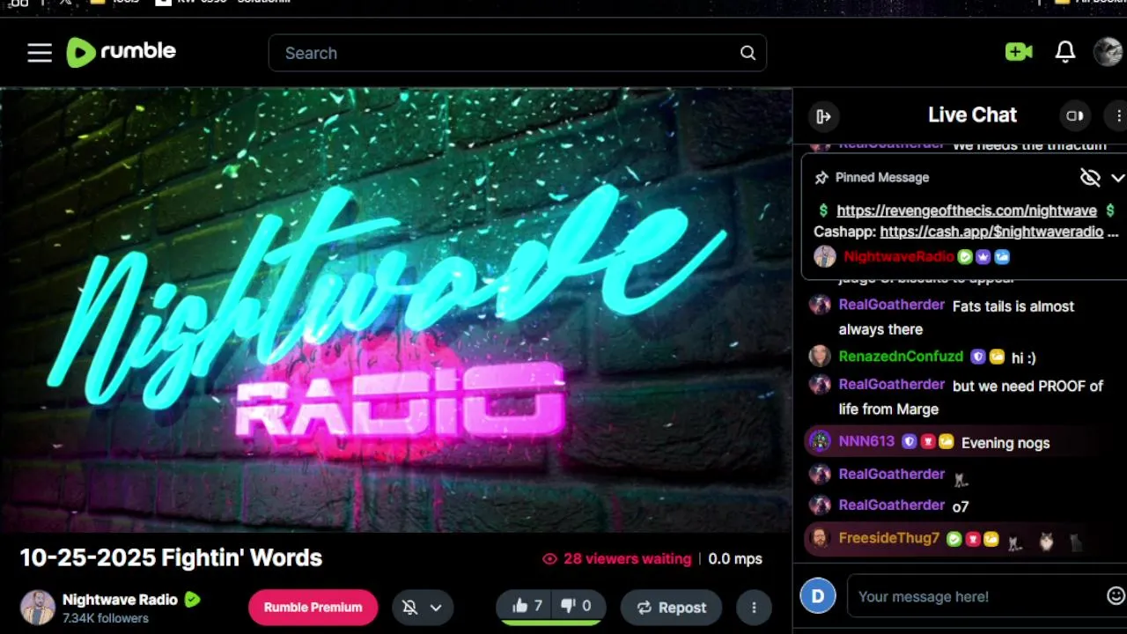Viewport: 1127px width, 634px height.
Task: Click the '0.0 mps' rate text
Action: click(x=735, y=558)
